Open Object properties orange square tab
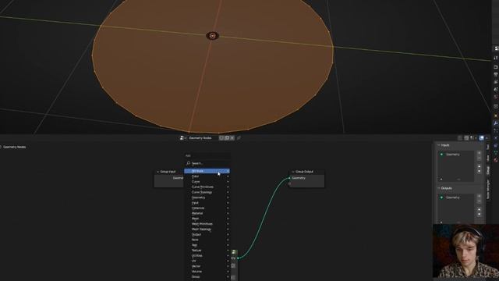 pyautogui.click(x=496, y=116)
